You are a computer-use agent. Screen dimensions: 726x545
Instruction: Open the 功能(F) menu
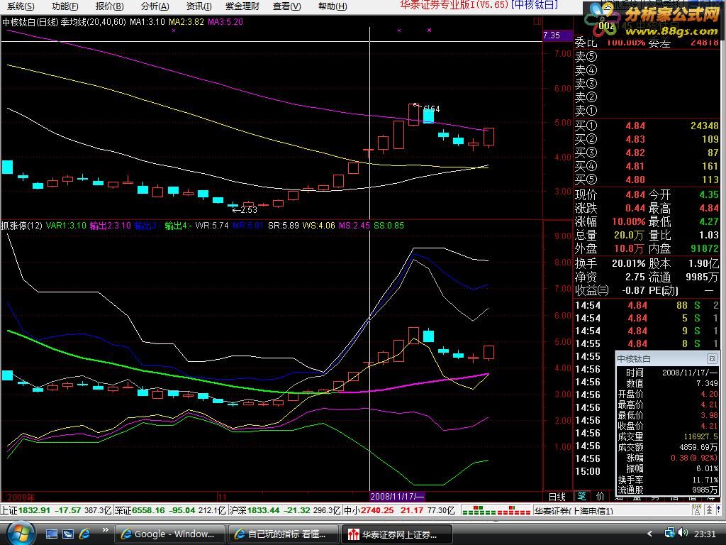65,6
